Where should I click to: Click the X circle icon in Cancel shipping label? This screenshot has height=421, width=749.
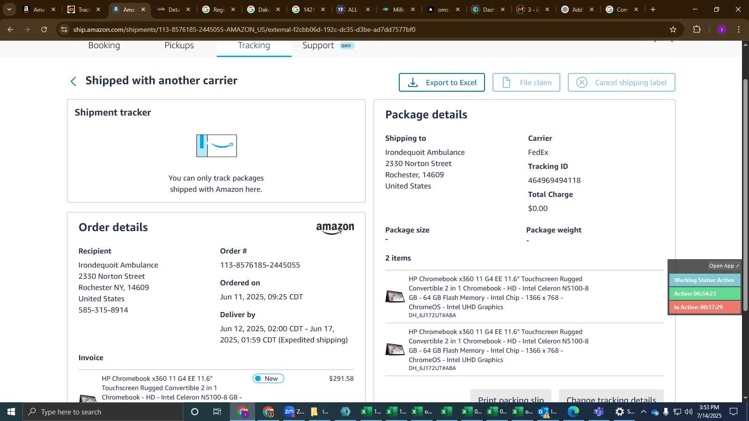pyautogui.click(x=581, y=83)
